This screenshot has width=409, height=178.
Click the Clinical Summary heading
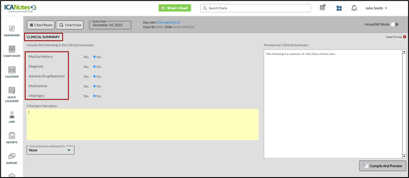point(43,37)
